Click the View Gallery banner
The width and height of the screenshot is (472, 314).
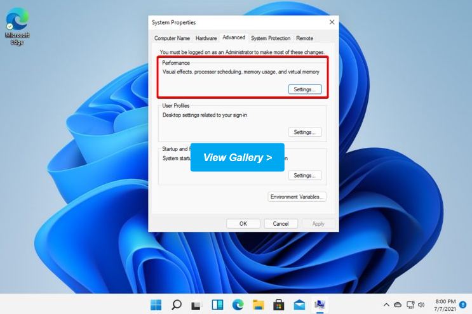(x=238, y=157)
